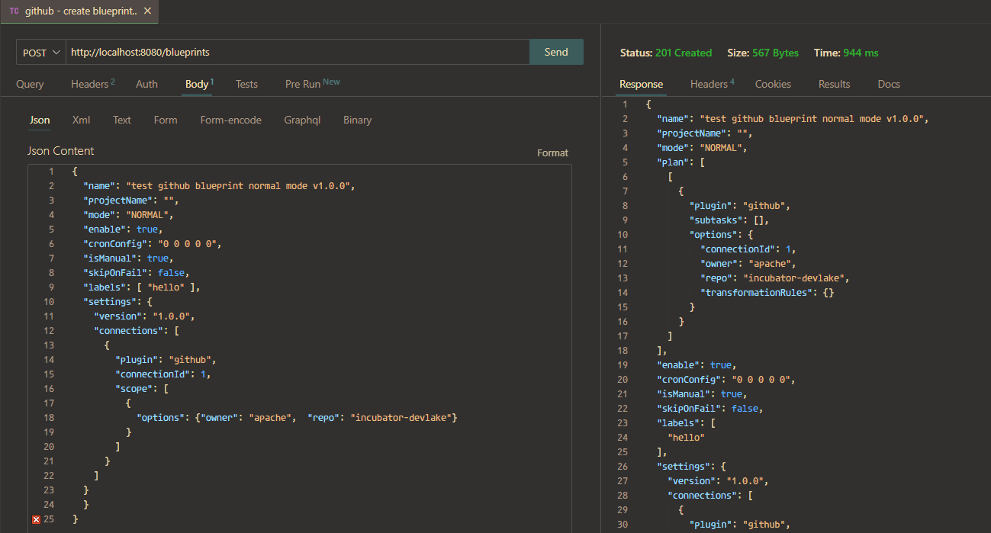Select the Body tab
The height and width of the screenshot is (533, 991).
tap(199, 84)
